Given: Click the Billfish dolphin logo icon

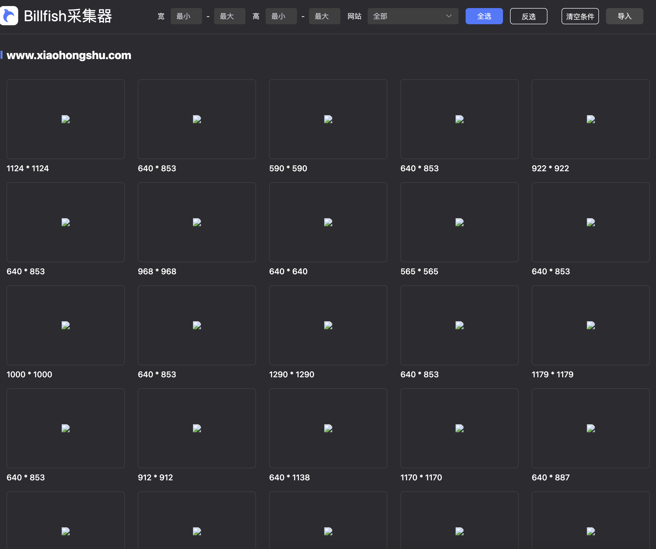Looking at the screenshot, I should pos(9,16).
